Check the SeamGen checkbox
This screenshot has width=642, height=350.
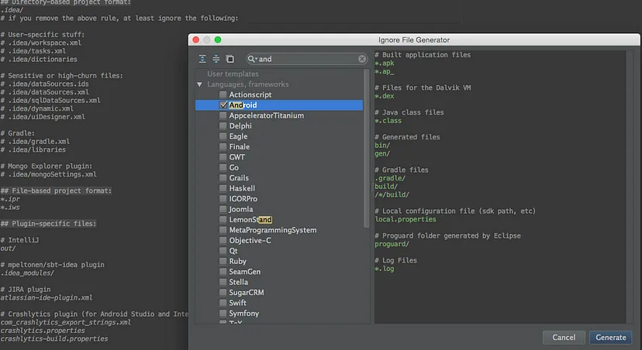(223, 272)
